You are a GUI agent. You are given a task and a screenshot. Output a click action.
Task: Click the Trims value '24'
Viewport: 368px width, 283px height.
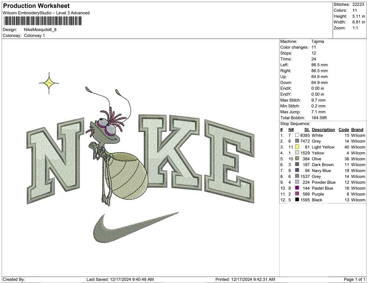tap(314, 59)
